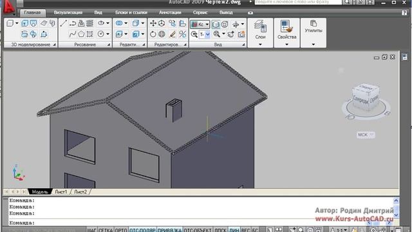Open the Лист1 layout tab
This screenshot has height=232, width=412.
click(61, 192)
